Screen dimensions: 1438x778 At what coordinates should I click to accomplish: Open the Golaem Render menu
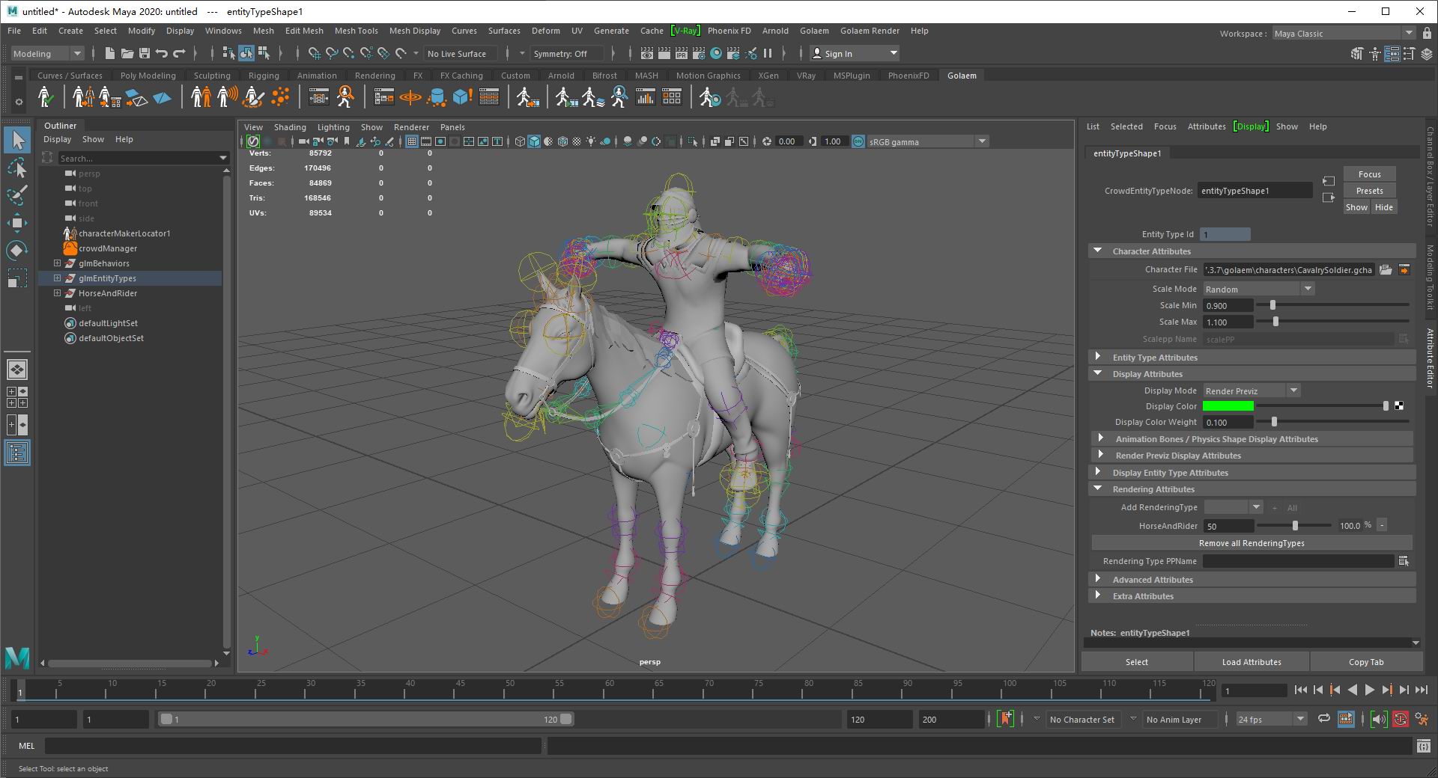click(869, 31)
